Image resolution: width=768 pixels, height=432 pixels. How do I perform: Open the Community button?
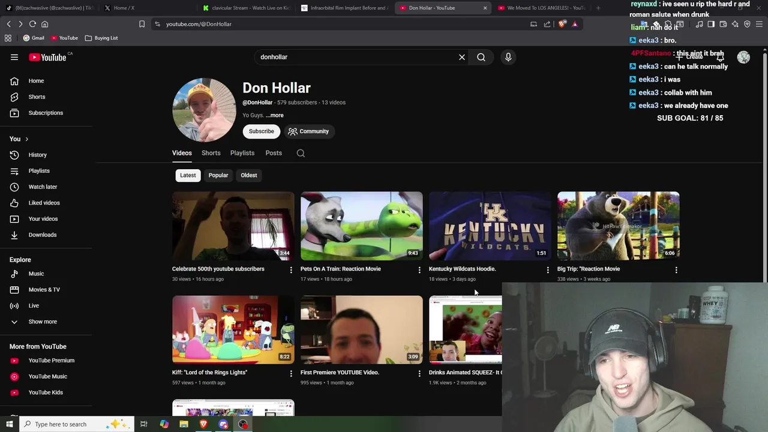coord(308,131)
